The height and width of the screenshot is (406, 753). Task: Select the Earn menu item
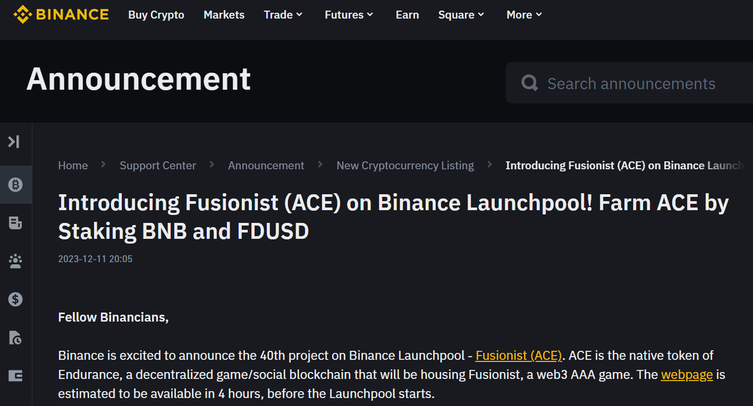click(x=407, y=15)
